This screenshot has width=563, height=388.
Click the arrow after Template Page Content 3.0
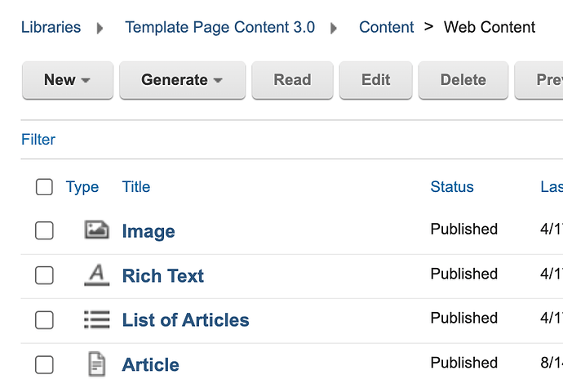[x=335, y=28]
